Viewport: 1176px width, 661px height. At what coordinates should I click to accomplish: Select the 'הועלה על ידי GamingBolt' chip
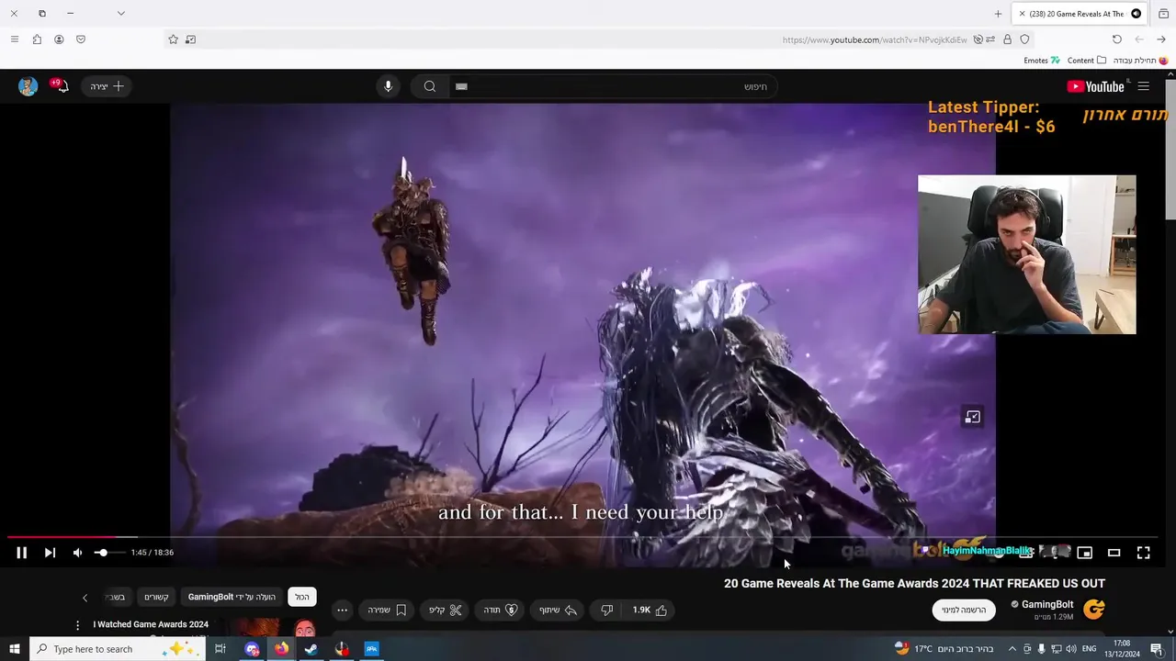(232, 597)
